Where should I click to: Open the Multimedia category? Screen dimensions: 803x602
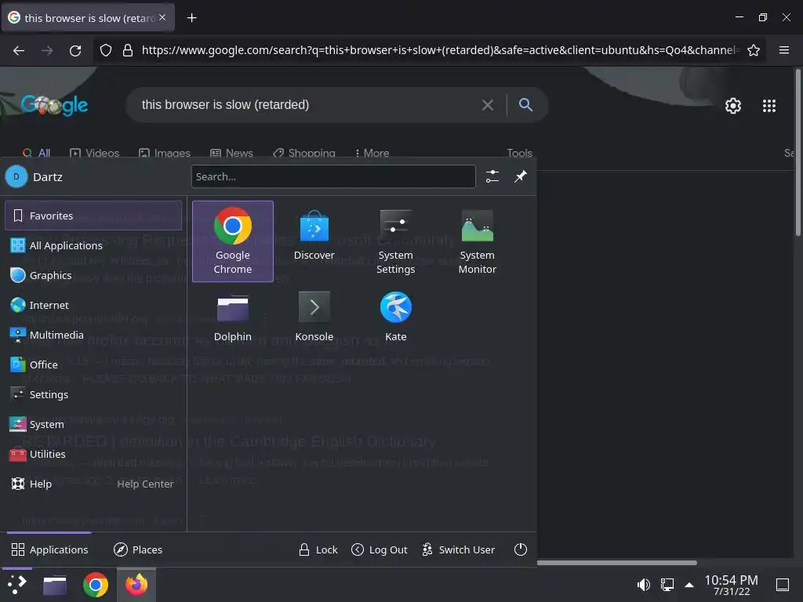pyautogui.click(x=93, y=335)
